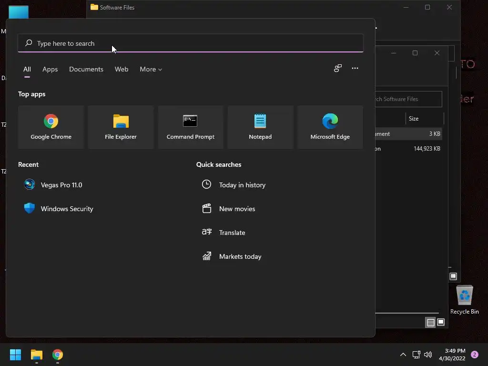
Task: Open the search options ellipsis menu
Action: tap(355, 68)
